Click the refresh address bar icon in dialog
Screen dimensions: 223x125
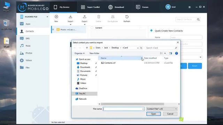tap(141, 48)
